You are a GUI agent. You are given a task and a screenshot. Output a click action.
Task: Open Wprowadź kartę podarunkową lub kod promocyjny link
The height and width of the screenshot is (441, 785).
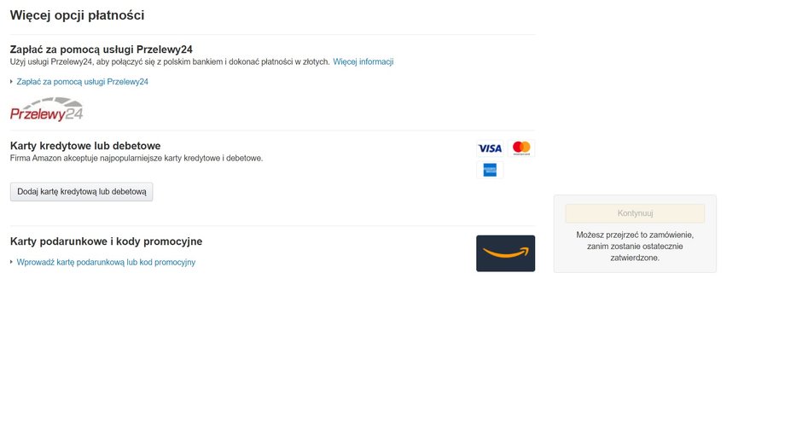click(106, 263)
